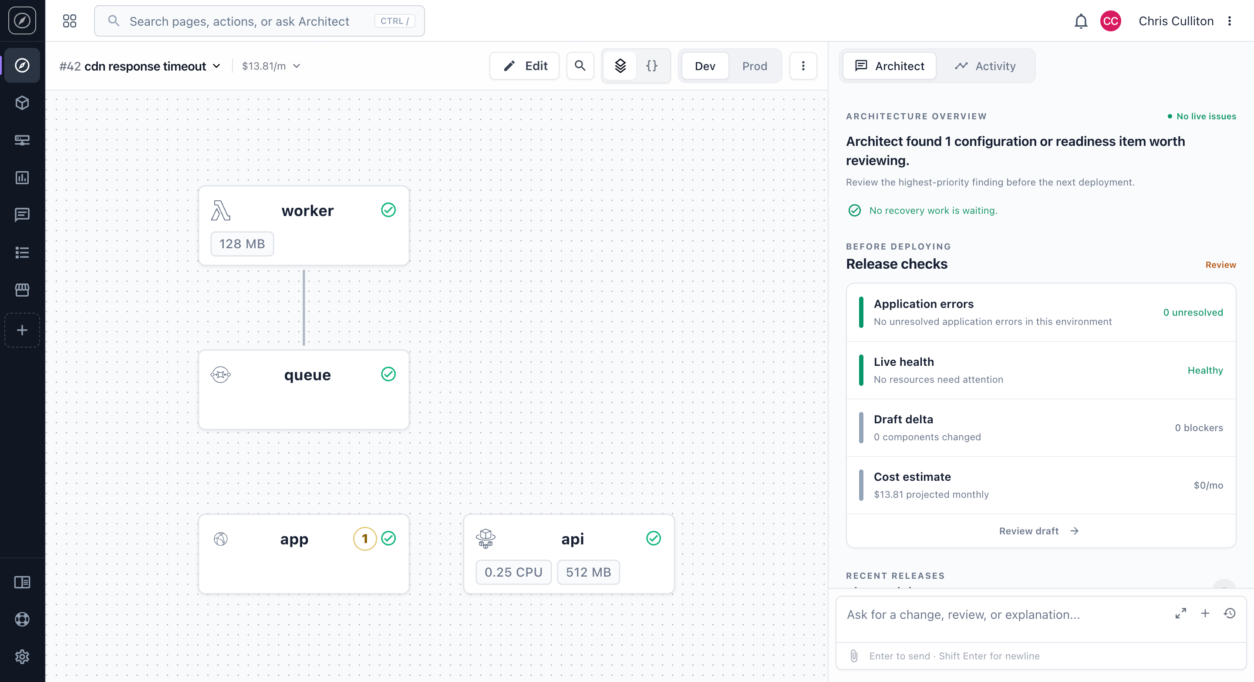Click the Review link next to Release checks
Viewport: 1254px width, 682px height.
1220,265
